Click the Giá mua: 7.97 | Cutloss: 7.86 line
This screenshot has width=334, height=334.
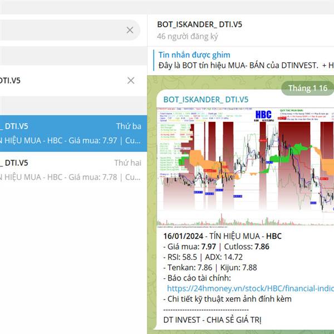216,247
